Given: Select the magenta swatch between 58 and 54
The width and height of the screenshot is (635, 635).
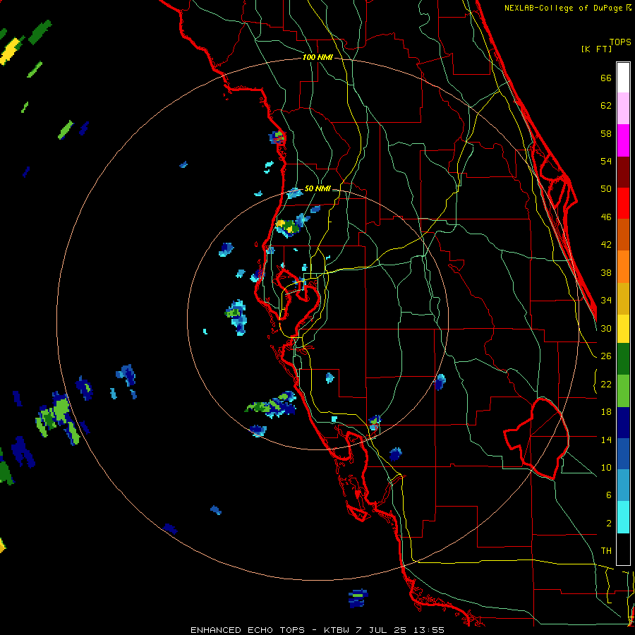Looking at the screenshot, I should tap(623, 140).
